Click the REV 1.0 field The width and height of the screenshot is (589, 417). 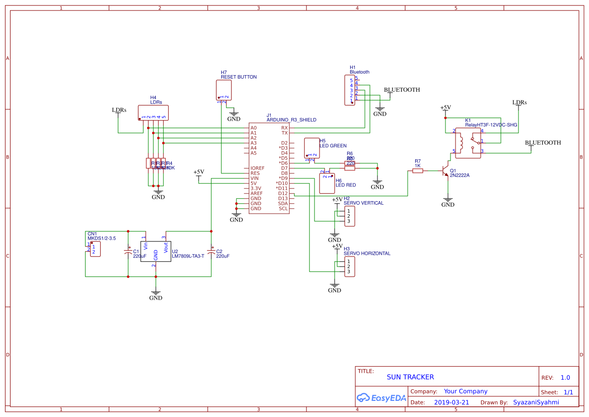tap(564, 377)
